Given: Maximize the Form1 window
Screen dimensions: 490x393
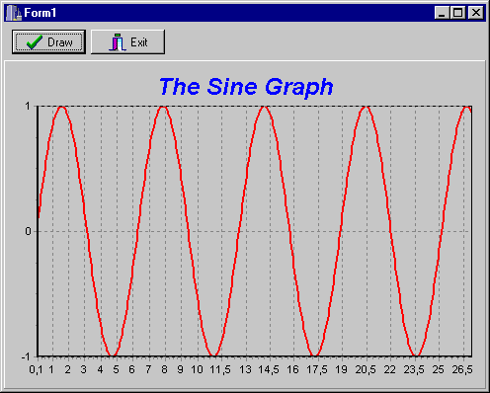Looking at the screenshot, I should click(x=457, y=13).
